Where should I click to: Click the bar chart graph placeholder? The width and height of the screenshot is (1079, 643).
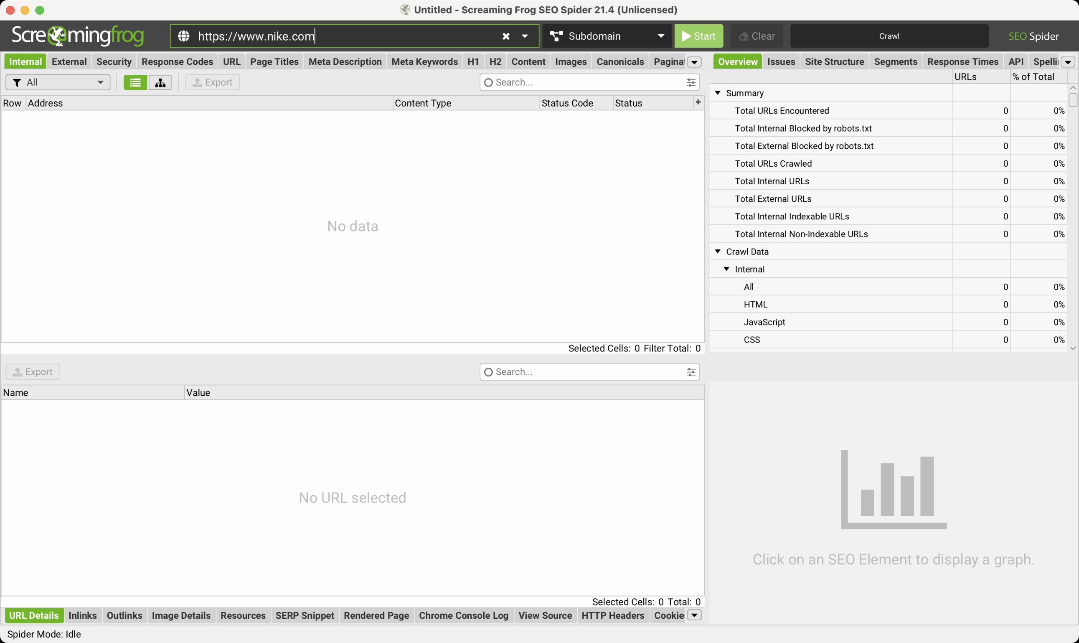[x=893, y=489]
